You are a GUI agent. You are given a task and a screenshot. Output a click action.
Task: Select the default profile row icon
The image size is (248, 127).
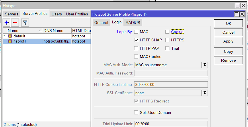coord(10,36)
